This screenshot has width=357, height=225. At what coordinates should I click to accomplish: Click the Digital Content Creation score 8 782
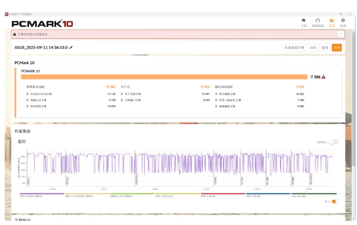tap(300, 87)
